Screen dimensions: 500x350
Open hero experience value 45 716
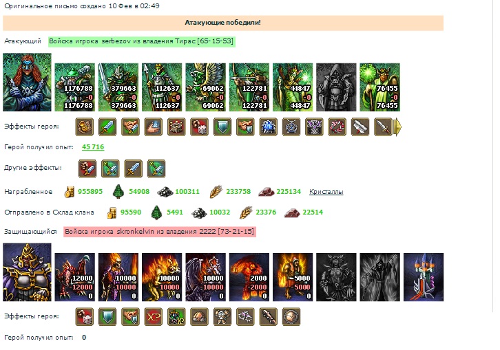pos(93,147)
